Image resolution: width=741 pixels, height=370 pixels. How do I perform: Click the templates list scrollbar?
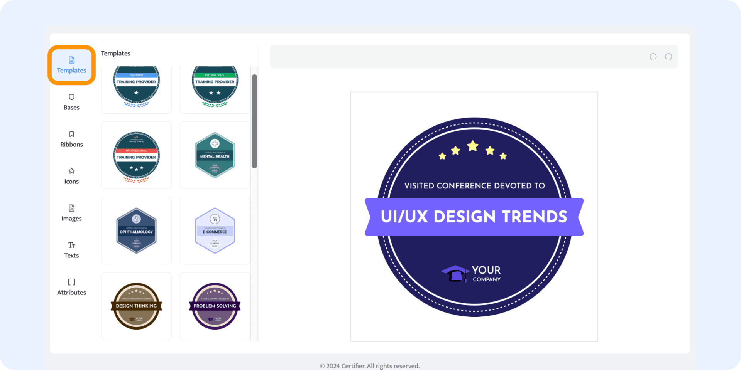tap(254, 121)
